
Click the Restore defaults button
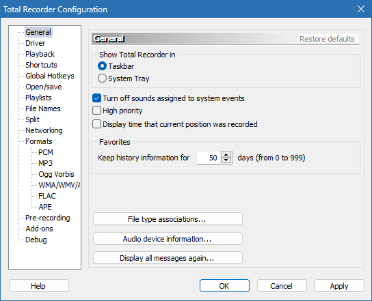[x=328, y=39]
